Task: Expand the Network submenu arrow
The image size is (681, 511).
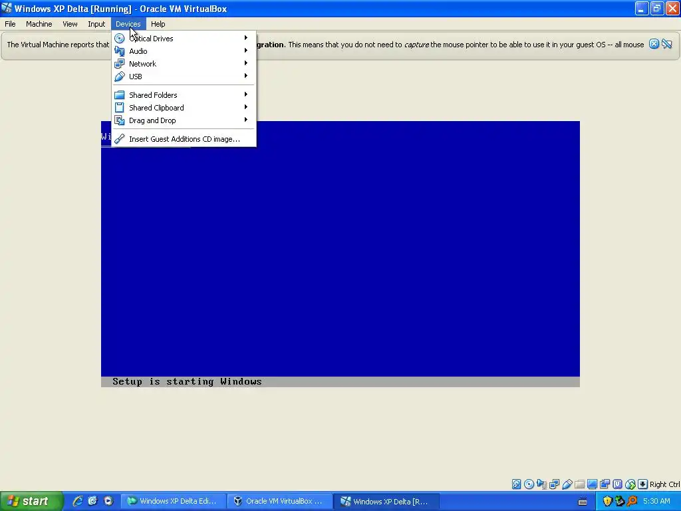Action: click(x=246, y=63)
